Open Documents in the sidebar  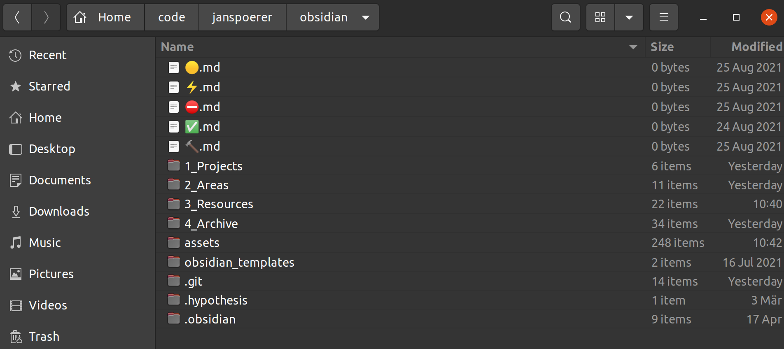pyautogui.click(x=60, y=180)
